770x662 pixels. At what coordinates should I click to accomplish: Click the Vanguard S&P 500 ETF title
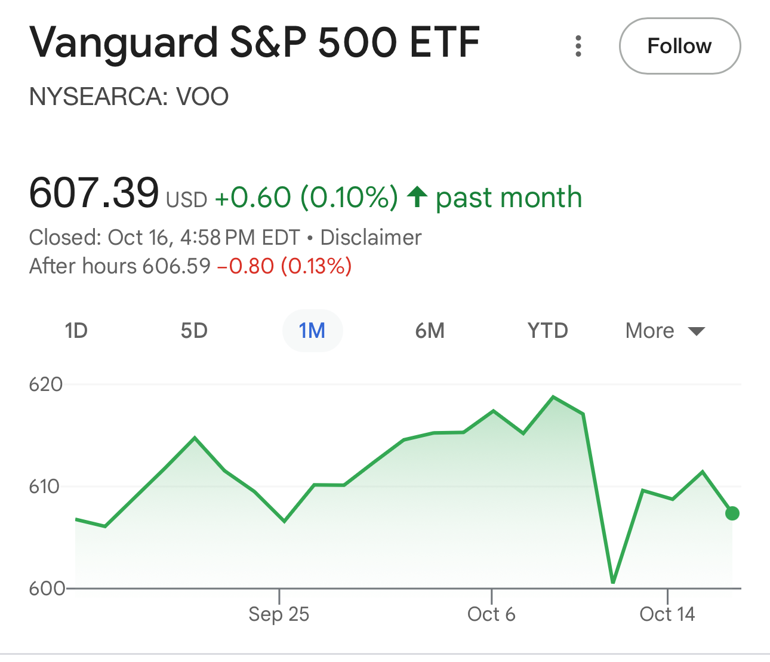tap(255, 43)
